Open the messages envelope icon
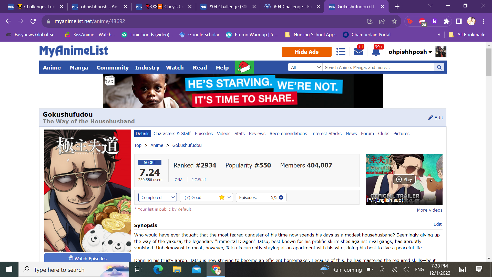The width and height of the screenshot is (492, 277). [x=358, y=52]
